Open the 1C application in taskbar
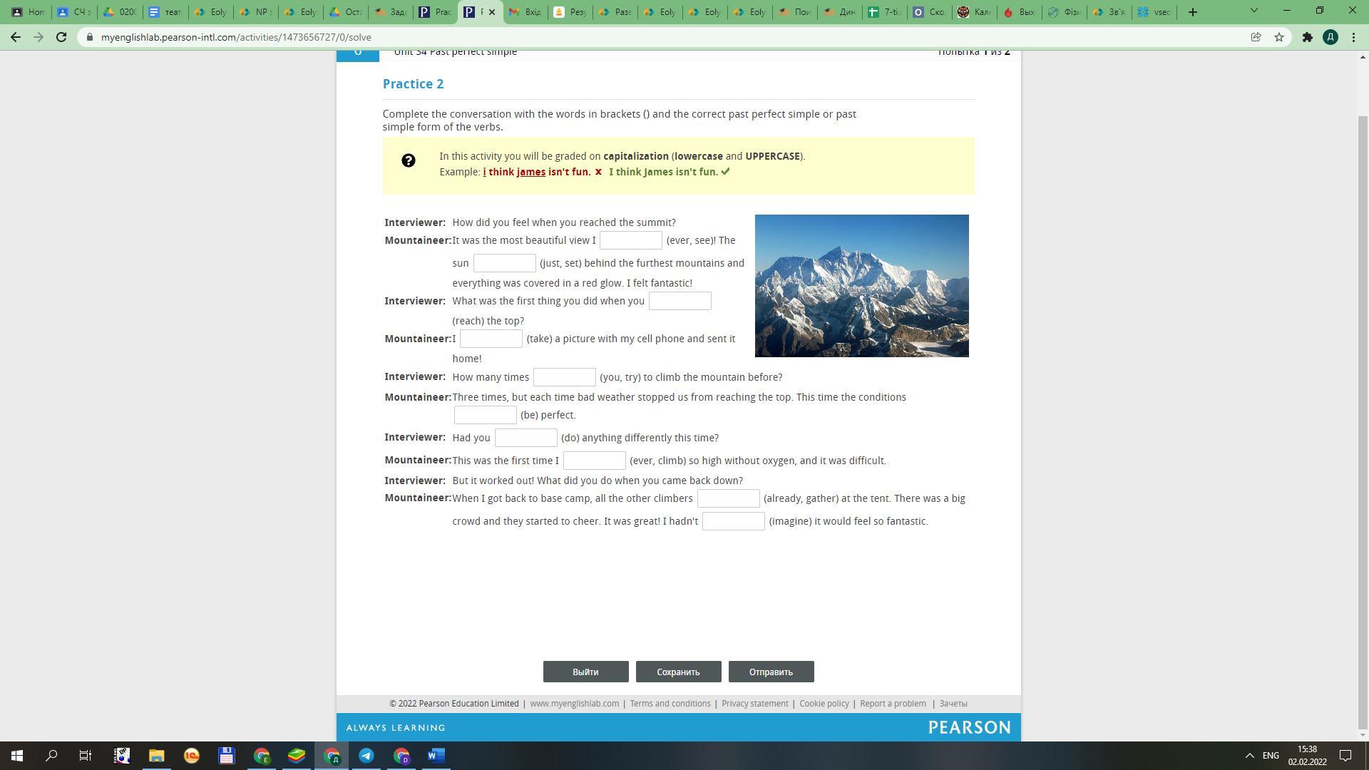 tap(191, 756)
